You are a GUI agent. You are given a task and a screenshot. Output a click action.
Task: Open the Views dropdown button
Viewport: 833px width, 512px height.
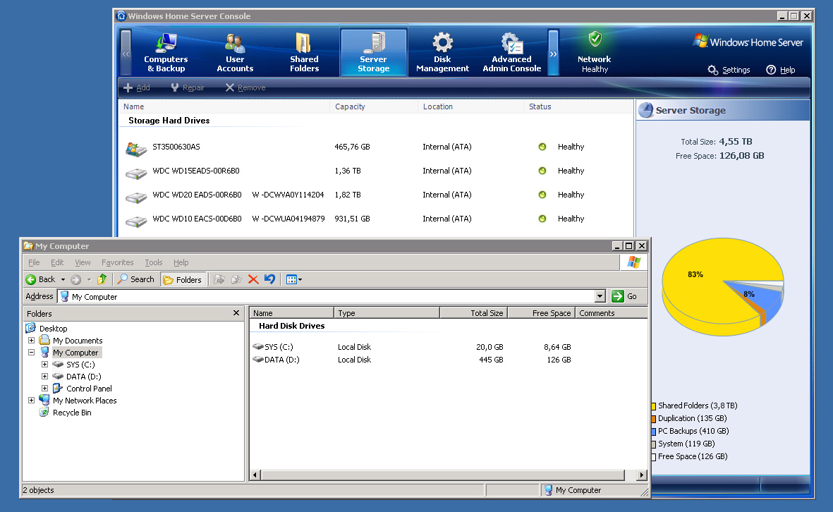[x=293, y=279]
